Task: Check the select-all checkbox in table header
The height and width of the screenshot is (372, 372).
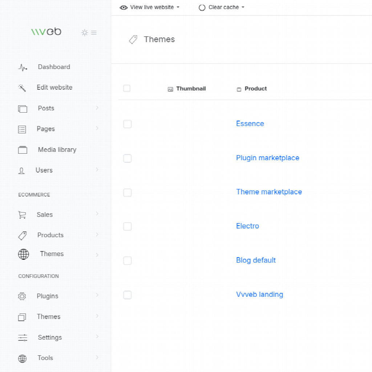Action: 127,88
